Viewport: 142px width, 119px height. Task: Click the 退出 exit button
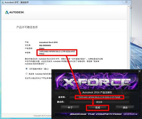tap(125, 107)
